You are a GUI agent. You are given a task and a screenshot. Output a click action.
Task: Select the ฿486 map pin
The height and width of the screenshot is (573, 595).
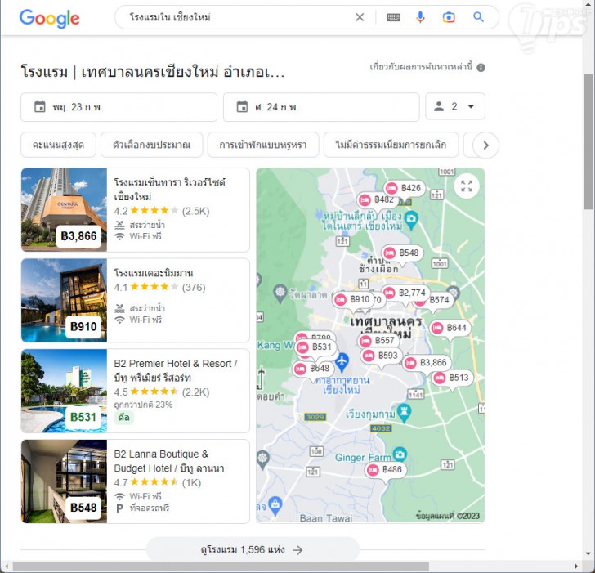pyautogui.click(x=386, y=470)
